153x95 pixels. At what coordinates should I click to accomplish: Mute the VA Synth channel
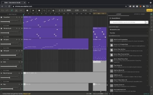click(x=22, y=40)
